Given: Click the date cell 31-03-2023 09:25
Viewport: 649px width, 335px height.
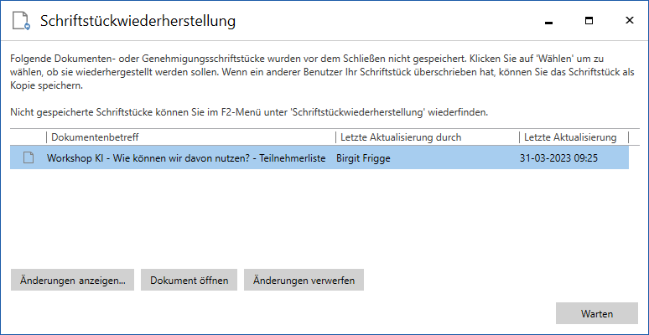Looking at the screenshot, I should (x=558, y=157).
